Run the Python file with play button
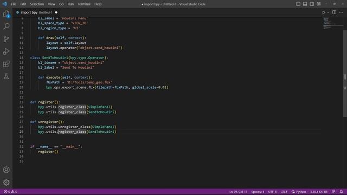 324,12
